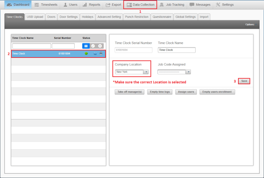The image size is (264, 178).
Task: Switch to the Global Settings tab
Action: point(186,17)
